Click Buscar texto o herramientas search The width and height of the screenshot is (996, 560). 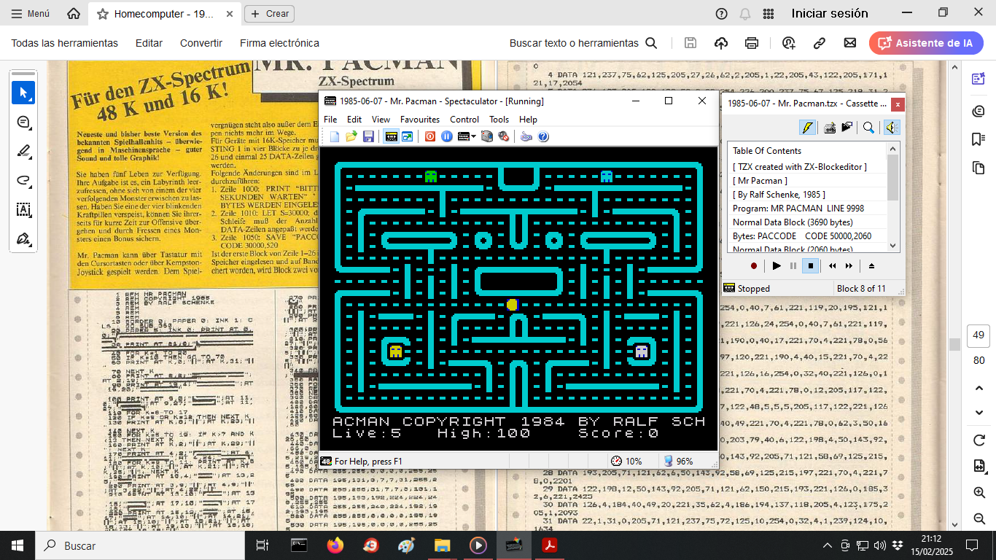click(583, 43)
